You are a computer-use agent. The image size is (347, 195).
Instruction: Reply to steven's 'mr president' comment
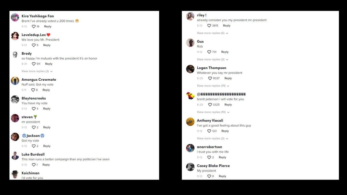pos(47,127)
